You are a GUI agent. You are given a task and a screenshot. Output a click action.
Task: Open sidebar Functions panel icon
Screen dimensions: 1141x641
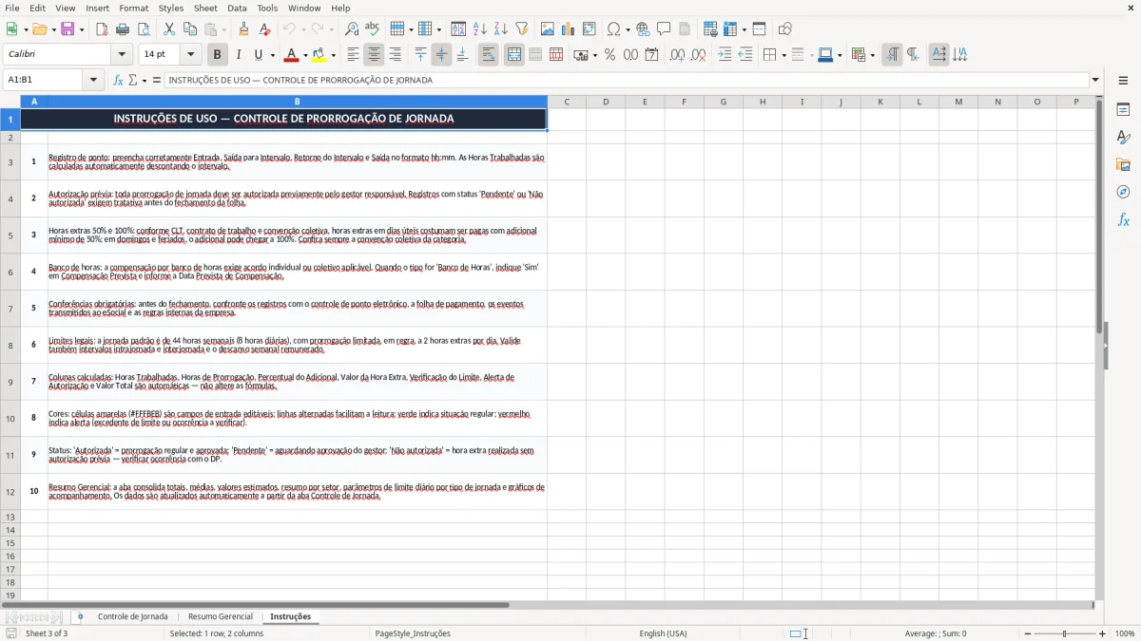tap(1123, 219)
